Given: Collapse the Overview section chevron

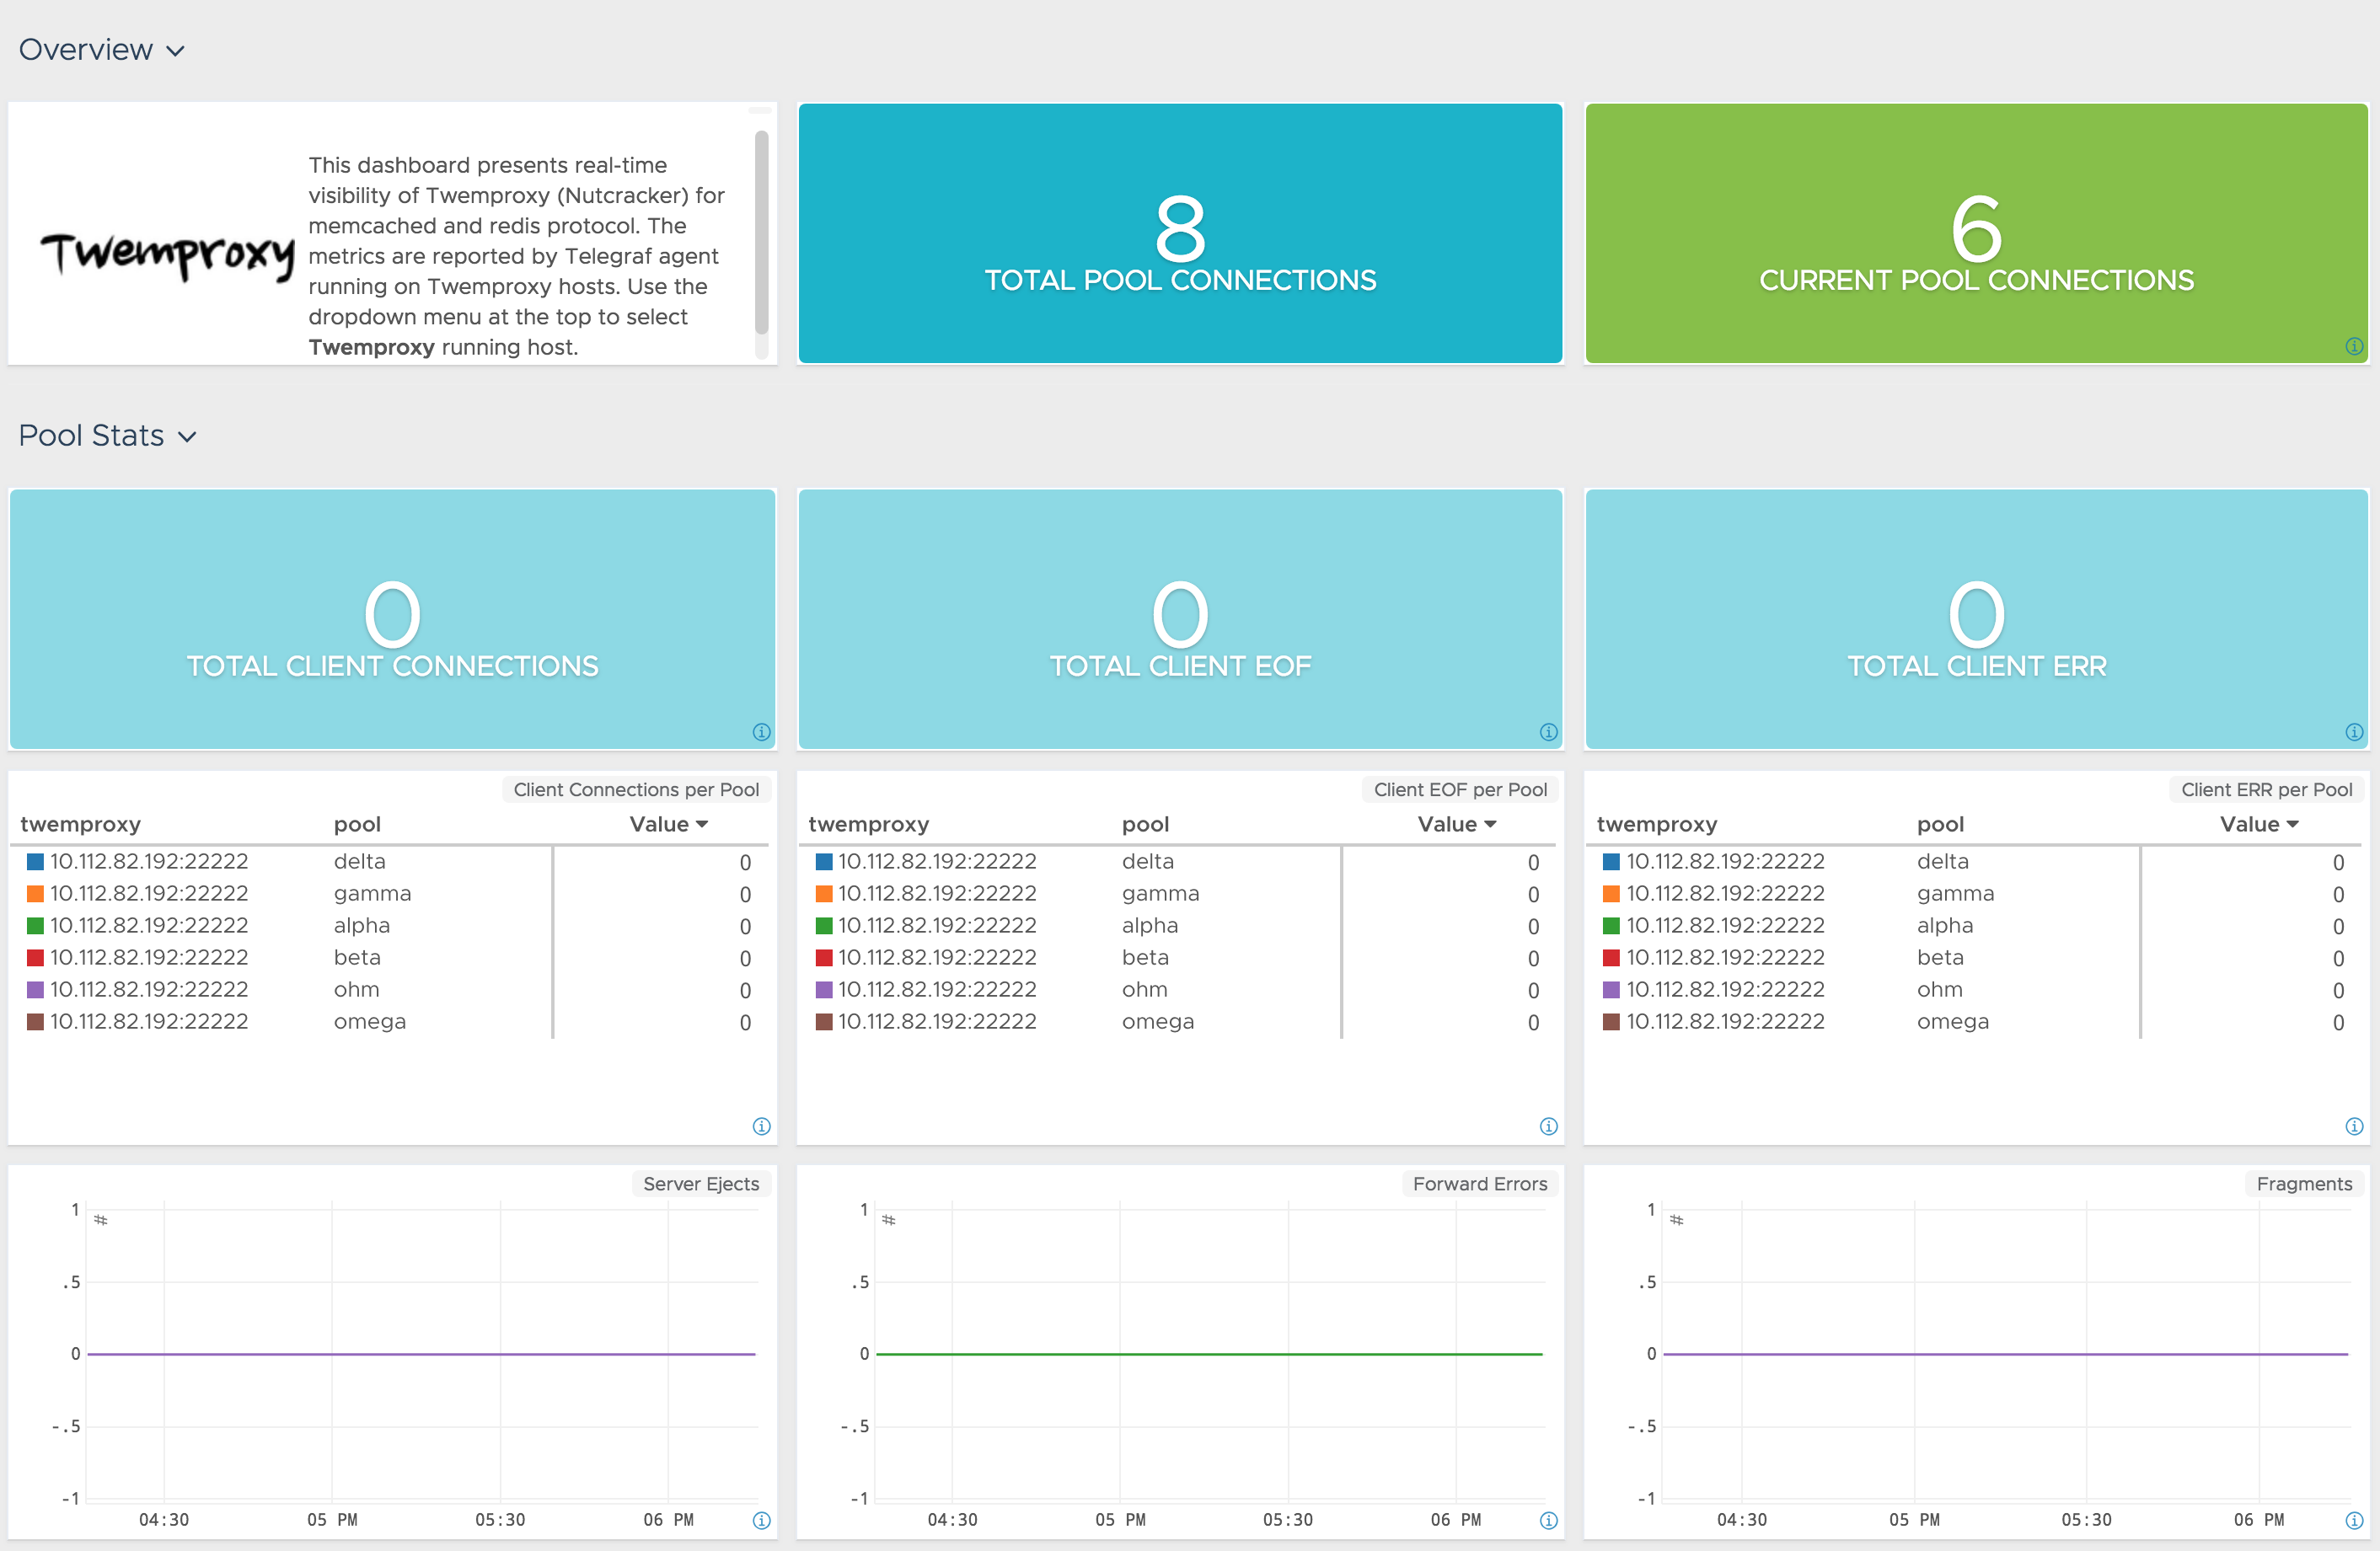Looking at the screenshot, I should pyautogui.click(x=175, y=51).
